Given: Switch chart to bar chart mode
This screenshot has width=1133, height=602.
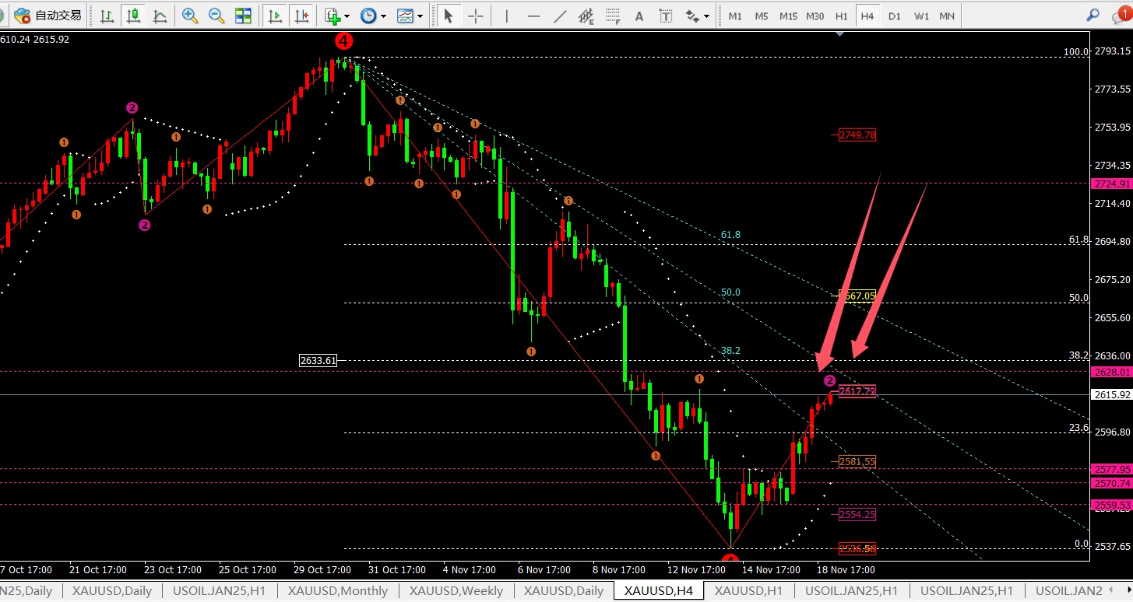Looking at the screenshot, I should click(x=107, y=16).
